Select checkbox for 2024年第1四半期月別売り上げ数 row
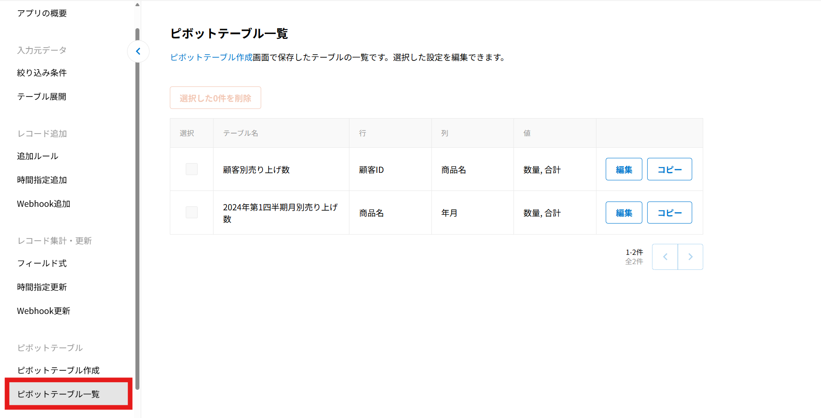The width and height of the screenshot is (821, 418). (191, 213)
